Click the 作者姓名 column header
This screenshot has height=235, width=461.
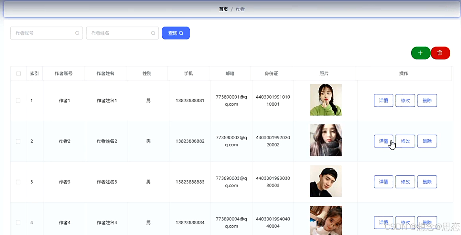click(x=105, y=73)
